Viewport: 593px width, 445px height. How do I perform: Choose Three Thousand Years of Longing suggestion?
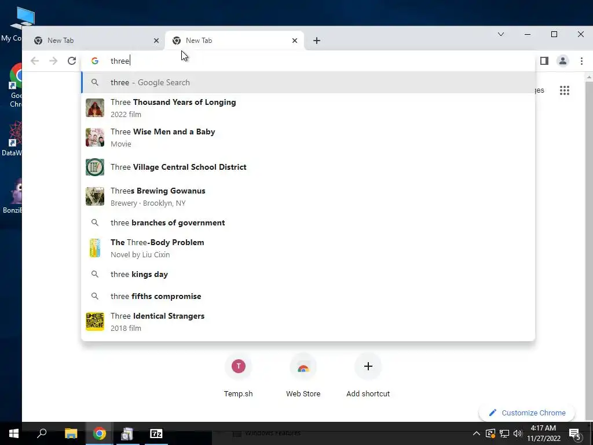click(x=308, y=108)
